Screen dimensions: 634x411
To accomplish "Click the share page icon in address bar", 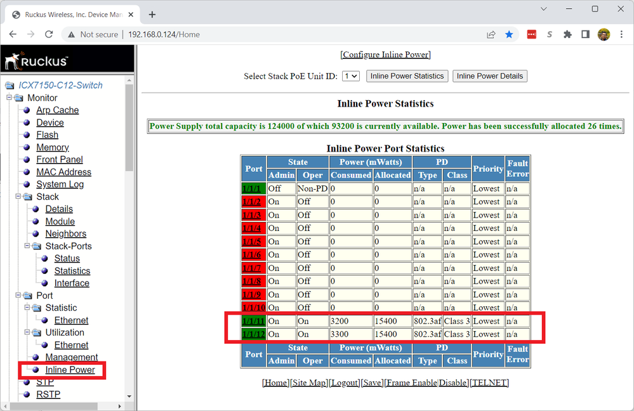I will tap(491, 34).
